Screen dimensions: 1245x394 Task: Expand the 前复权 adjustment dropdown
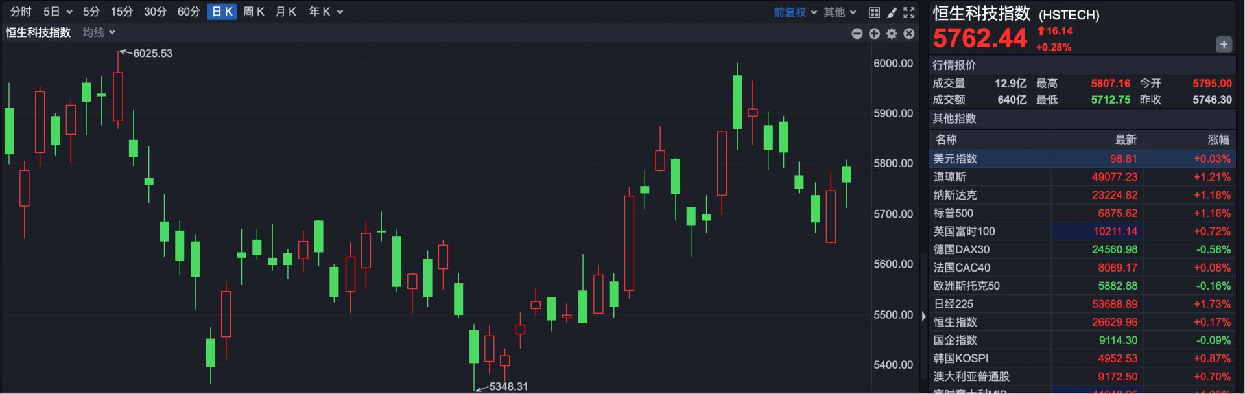pyautogui.click(x=795, y=12)
